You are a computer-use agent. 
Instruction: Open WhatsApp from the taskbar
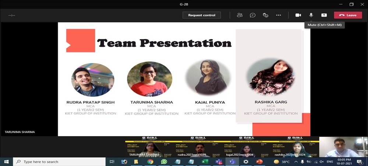coord(164,162)
